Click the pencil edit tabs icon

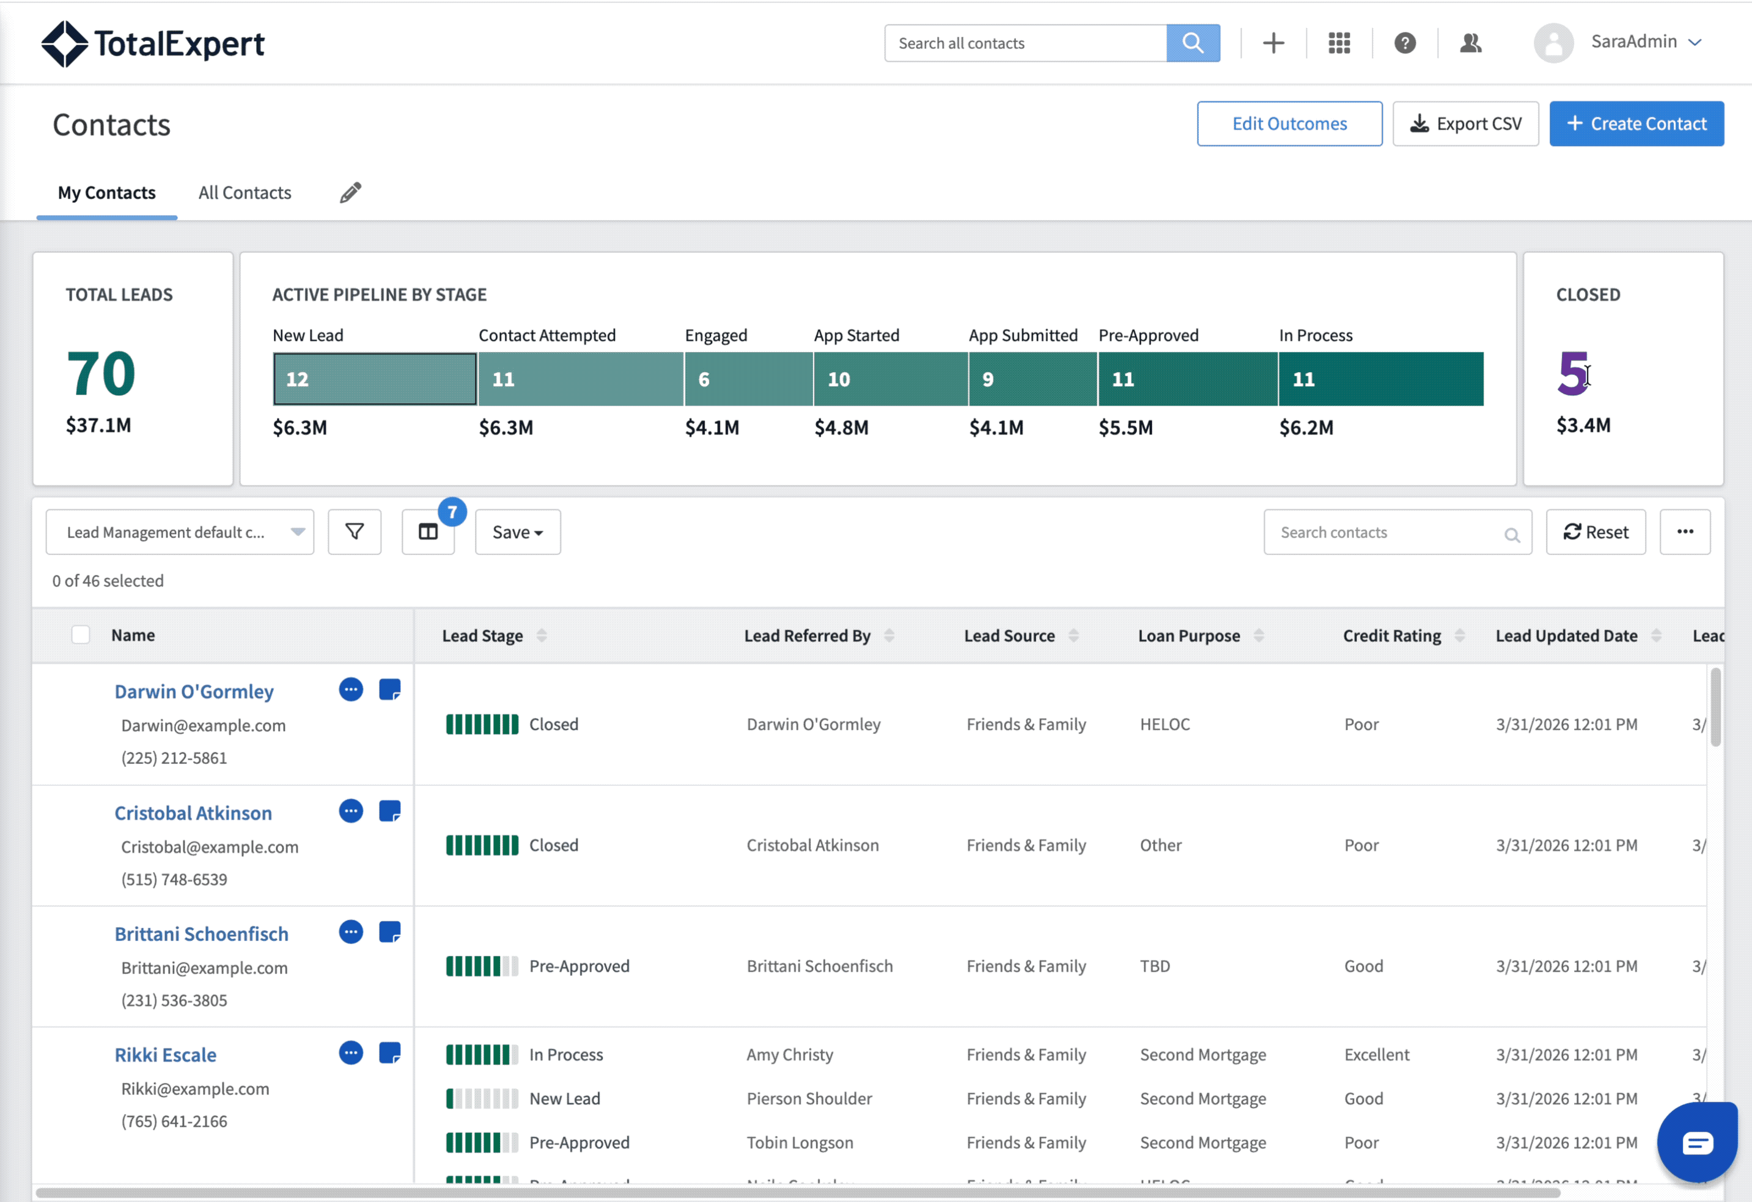pos(350,192)
